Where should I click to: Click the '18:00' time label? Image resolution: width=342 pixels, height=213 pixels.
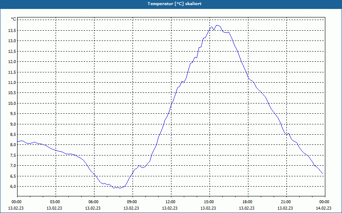tap(248, 202)
